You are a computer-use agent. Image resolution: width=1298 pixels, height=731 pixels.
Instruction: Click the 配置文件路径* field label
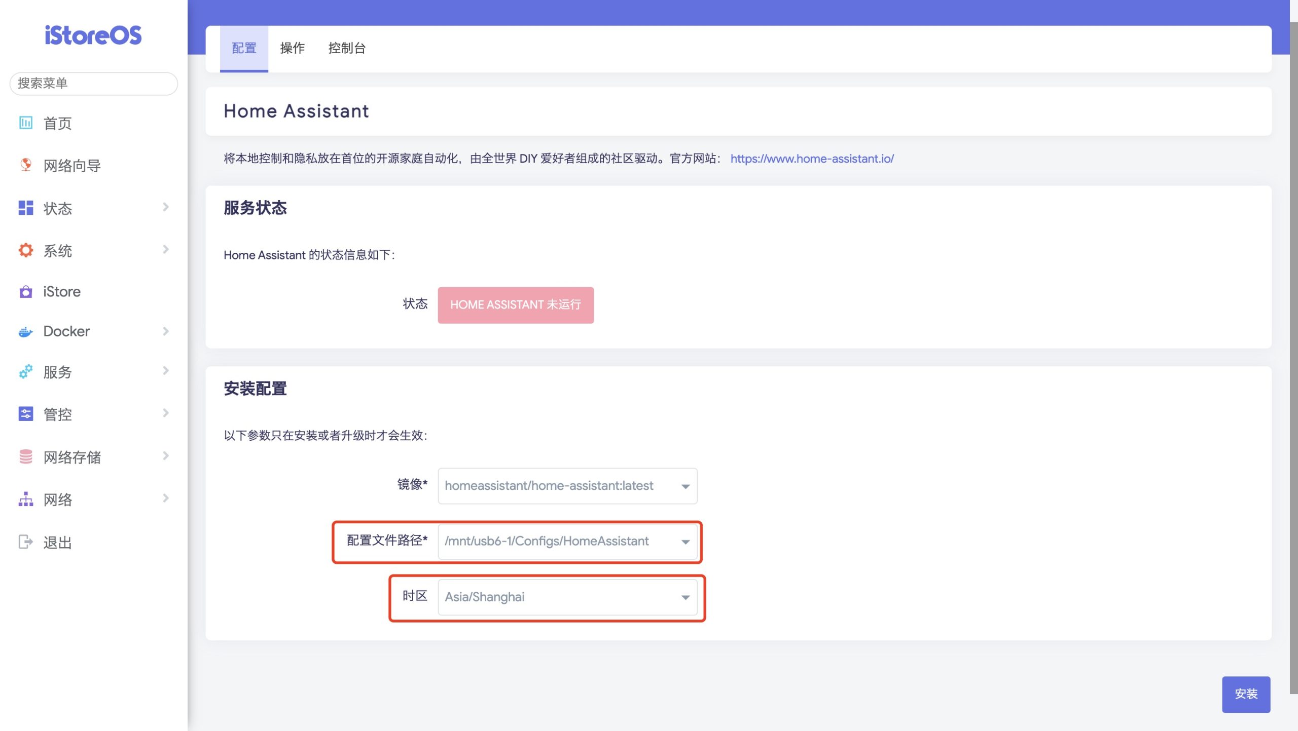387,541
